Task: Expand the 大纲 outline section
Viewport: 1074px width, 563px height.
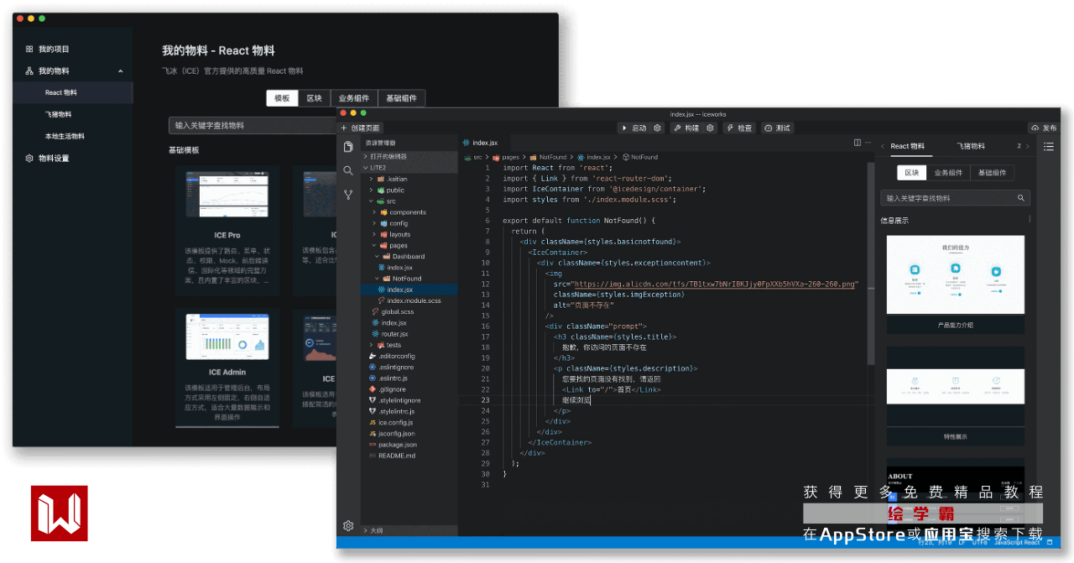Action: [x=409, y=530]
